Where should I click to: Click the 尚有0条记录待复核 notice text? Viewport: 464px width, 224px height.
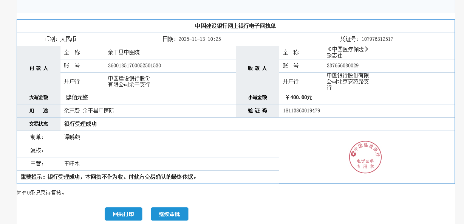pos(41,193)
